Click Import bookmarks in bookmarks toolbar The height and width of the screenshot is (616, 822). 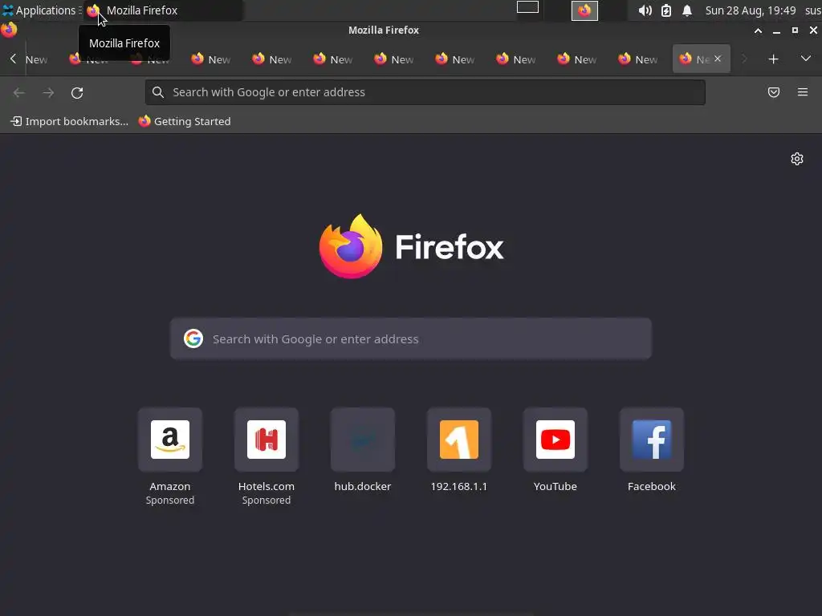(x=70, y=122)
